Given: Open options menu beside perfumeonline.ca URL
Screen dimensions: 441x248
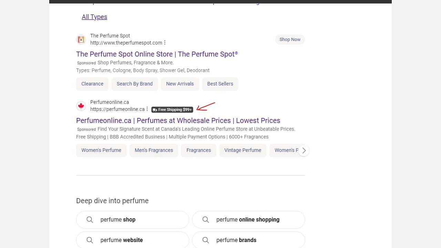Looking at the screenshot, I should click(147, 109).
